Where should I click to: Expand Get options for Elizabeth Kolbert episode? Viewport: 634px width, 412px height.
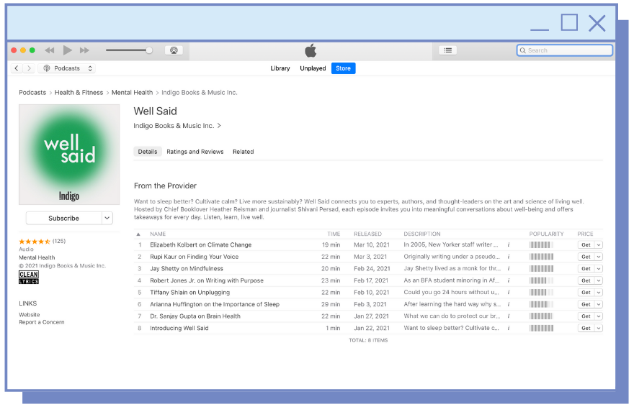pos(599,245)
